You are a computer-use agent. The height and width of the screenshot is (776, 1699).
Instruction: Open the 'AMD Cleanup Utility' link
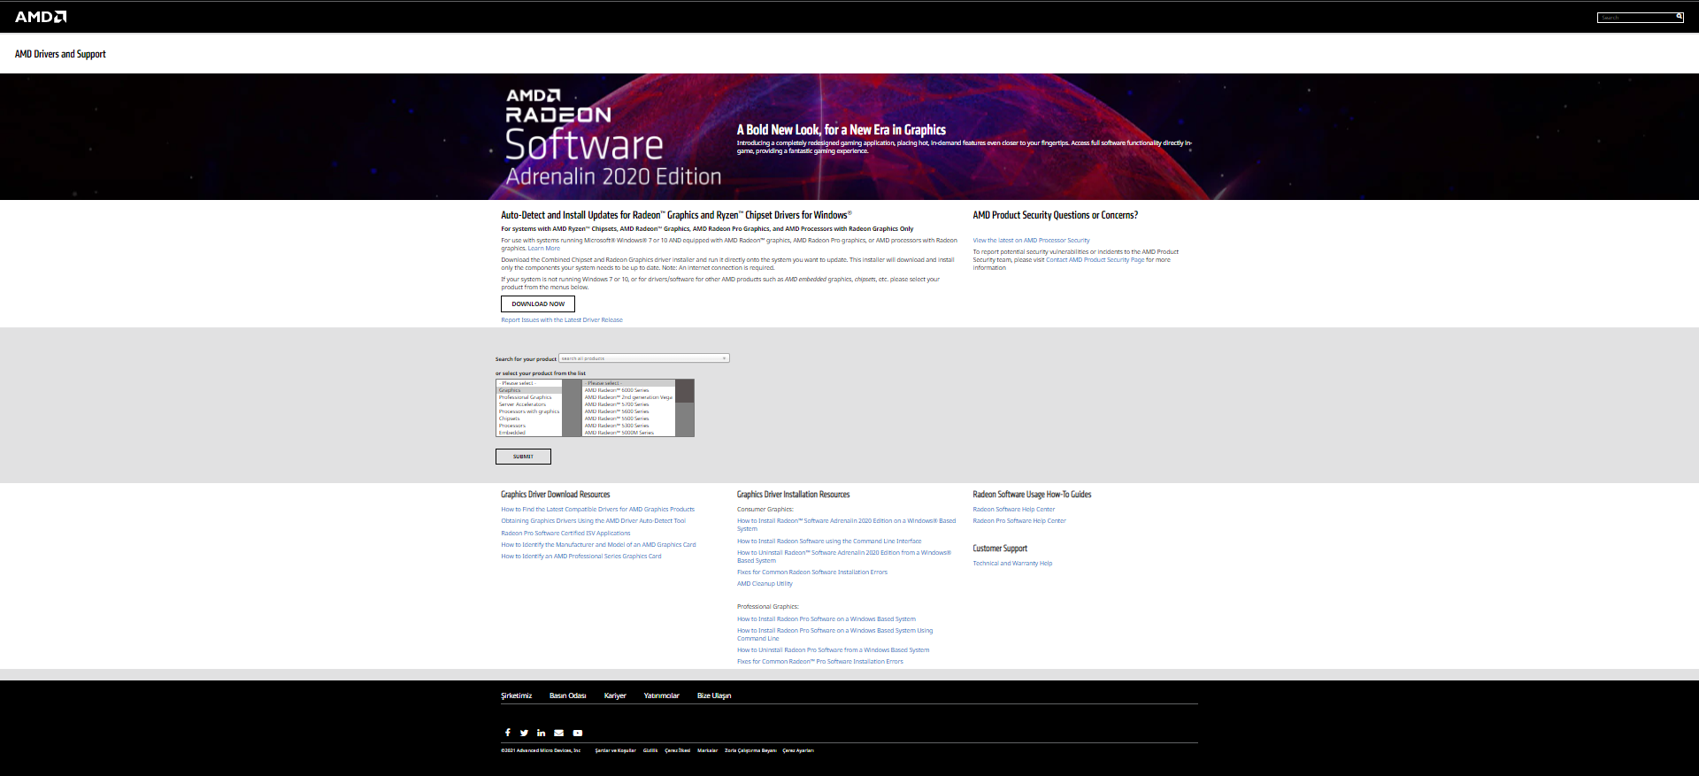point(765,584)
